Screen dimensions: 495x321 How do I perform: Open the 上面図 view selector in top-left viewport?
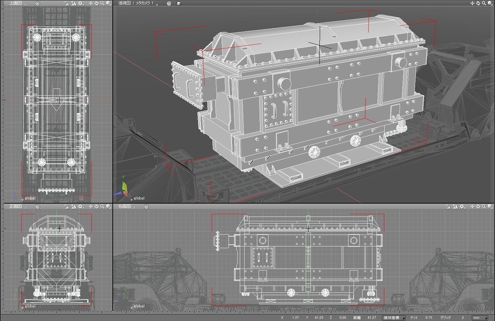pyautogui.click(x=17, y=3)
